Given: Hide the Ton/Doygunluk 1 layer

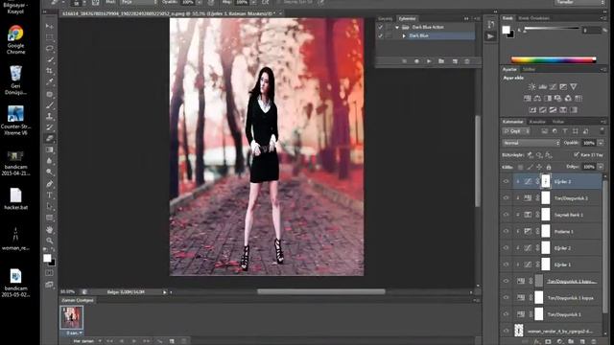Looking at the screenshot, I should (x=506, y=314).
